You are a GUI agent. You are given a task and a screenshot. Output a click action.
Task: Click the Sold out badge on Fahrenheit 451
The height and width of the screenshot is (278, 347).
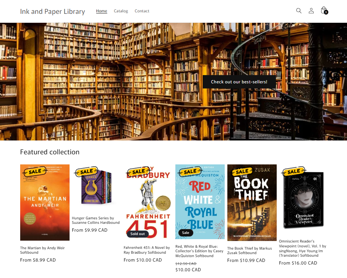click(x=138, y=234)
